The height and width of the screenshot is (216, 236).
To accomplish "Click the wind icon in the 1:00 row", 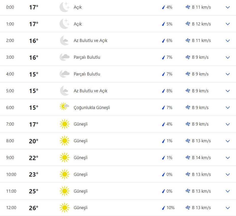I will (188, 24).
